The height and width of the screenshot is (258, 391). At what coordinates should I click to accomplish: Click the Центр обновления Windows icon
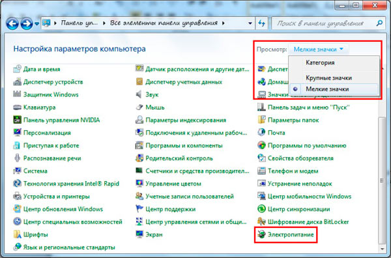[17, 209]
